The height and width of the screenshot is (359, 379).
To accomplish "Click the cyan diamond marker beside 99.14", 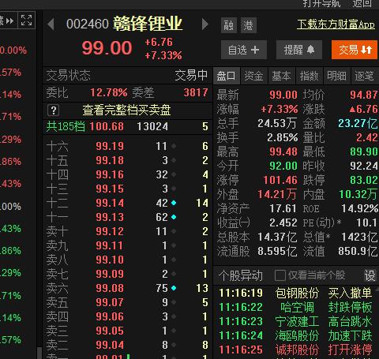I will click(x=174, y=203).
